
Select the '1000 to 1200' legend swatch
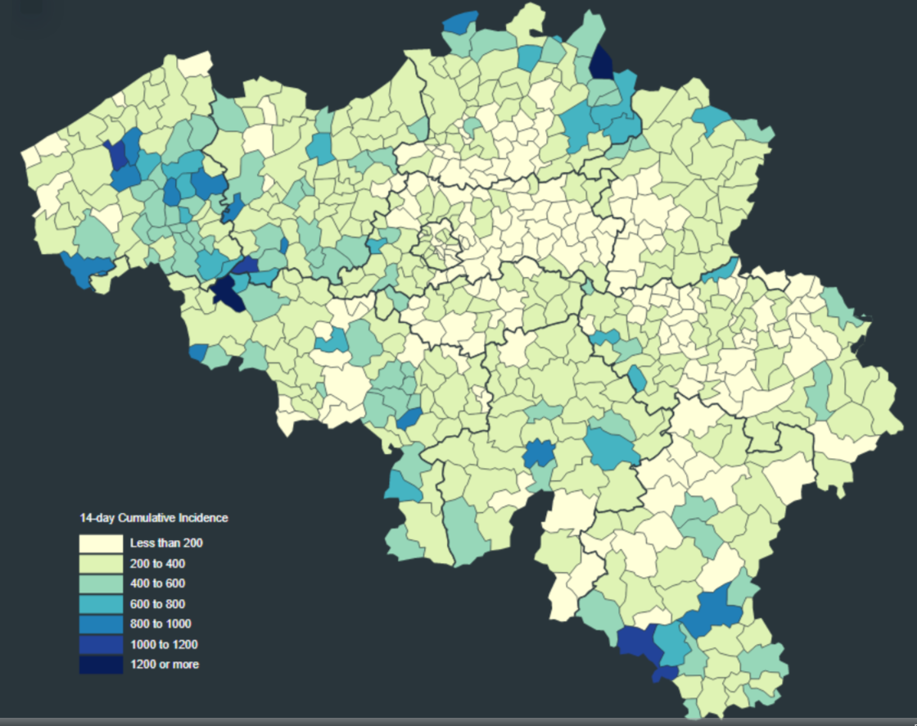(101, 644)
